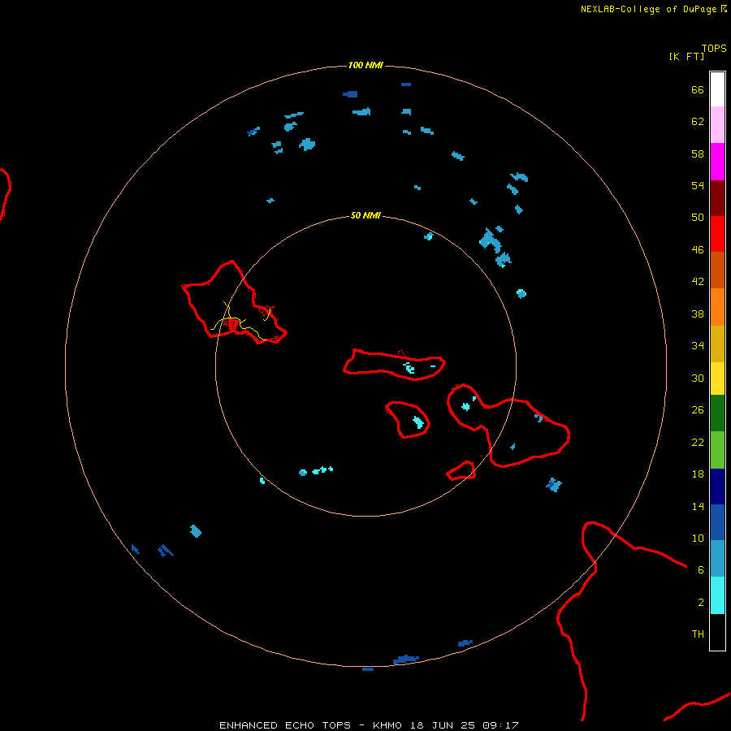Select the light green legend band
The height and width of the screenshot is (731, 731).
coord(717,450)
